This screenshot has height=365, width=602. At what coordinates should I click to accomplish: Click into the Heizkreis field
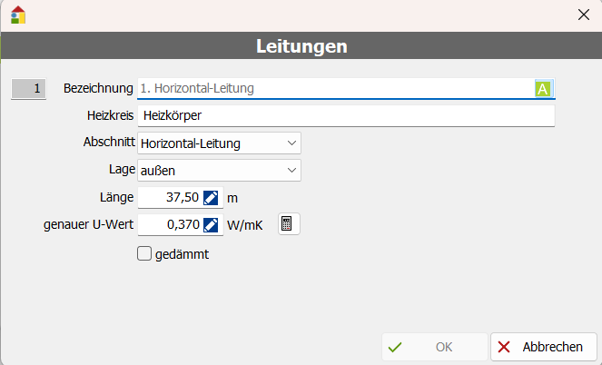pos(345,115)
